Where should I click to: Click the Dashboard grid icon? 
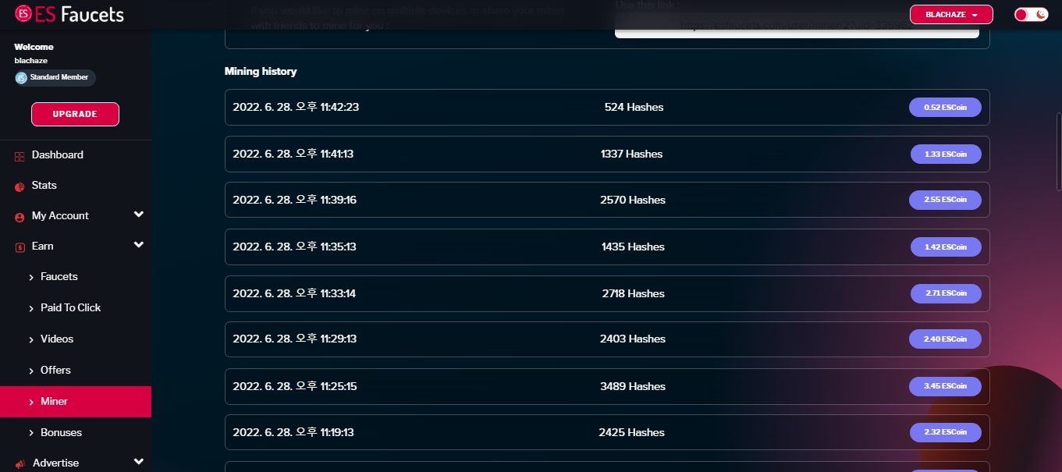tap(20, 156)
